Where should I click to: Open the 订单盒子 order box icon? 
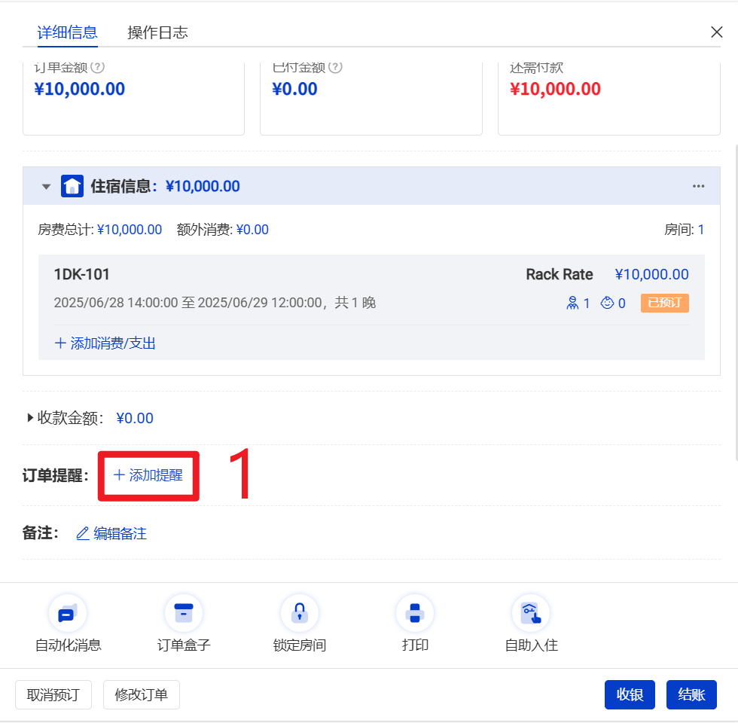[x=184, y=614]
